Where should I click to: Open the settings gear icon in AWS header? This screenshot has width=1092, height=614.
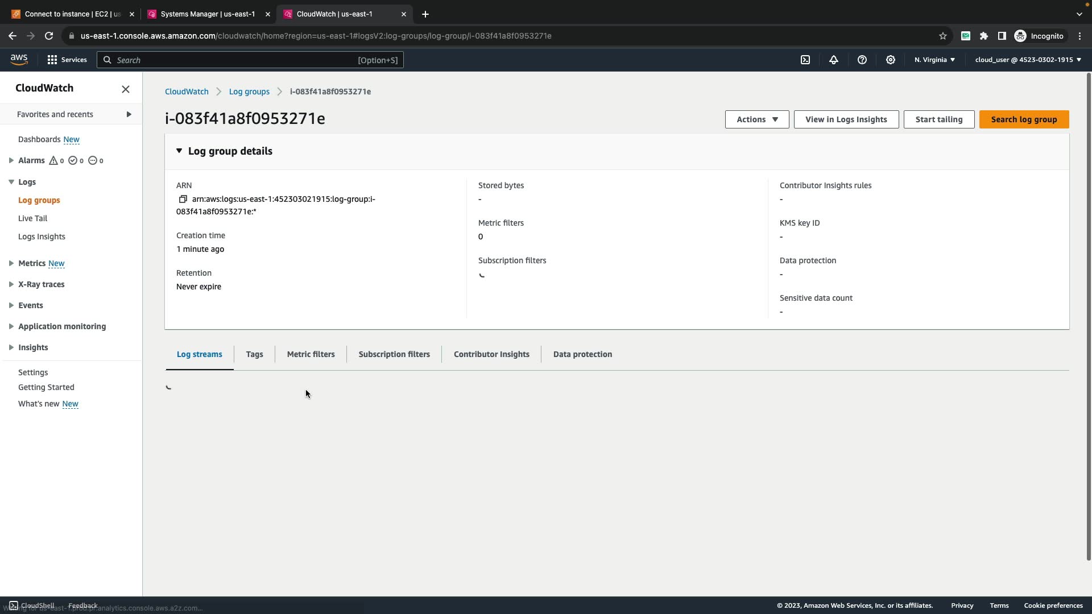(x=891, y=60)
